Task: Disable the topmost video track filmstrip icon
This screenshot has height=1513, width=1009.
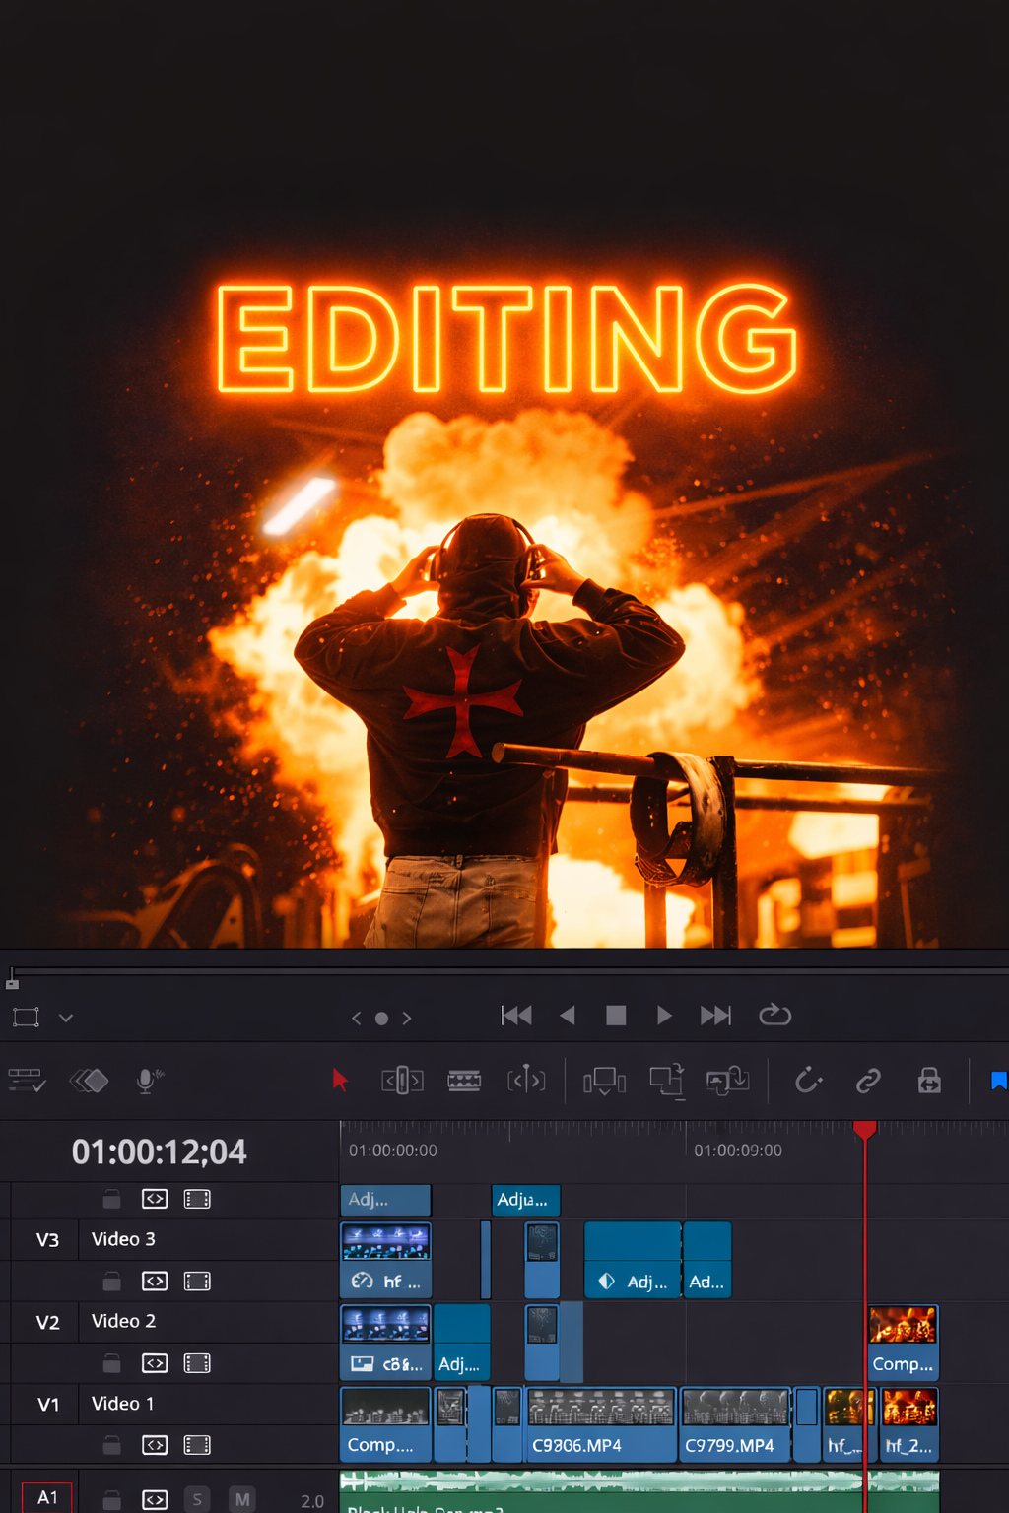Action: click(197, 1199)
